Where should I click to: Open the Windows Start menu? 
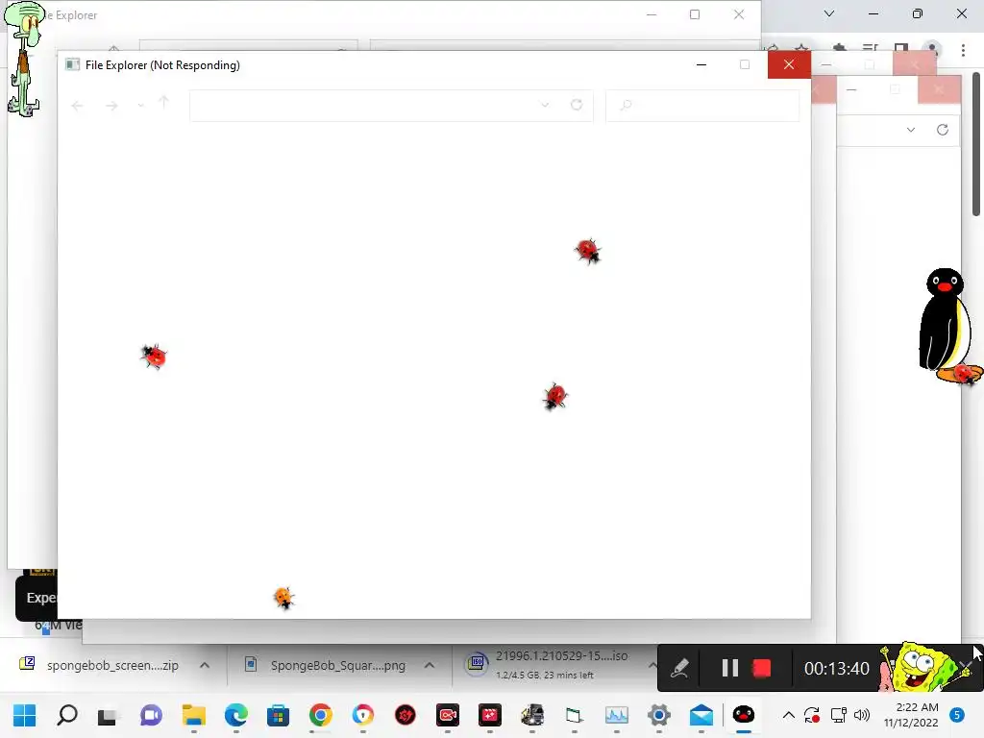(x=25, y=715)
